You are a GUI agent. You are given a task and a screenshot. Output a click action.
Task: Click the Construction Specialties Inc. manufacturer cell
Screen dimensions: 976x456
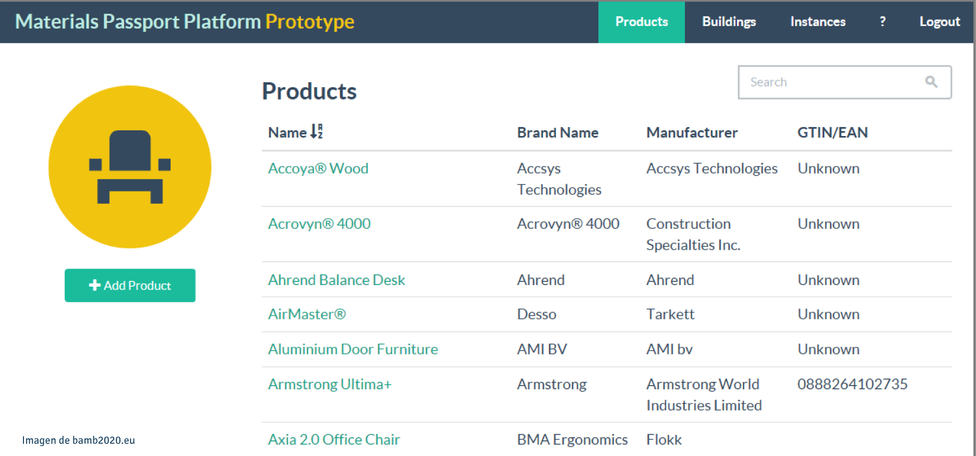(693, 234)
